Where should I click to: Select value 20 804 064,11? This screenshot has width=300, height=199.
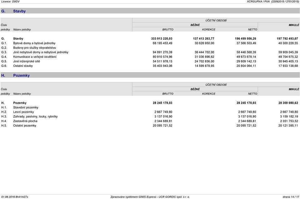click(x=246, y=66)
